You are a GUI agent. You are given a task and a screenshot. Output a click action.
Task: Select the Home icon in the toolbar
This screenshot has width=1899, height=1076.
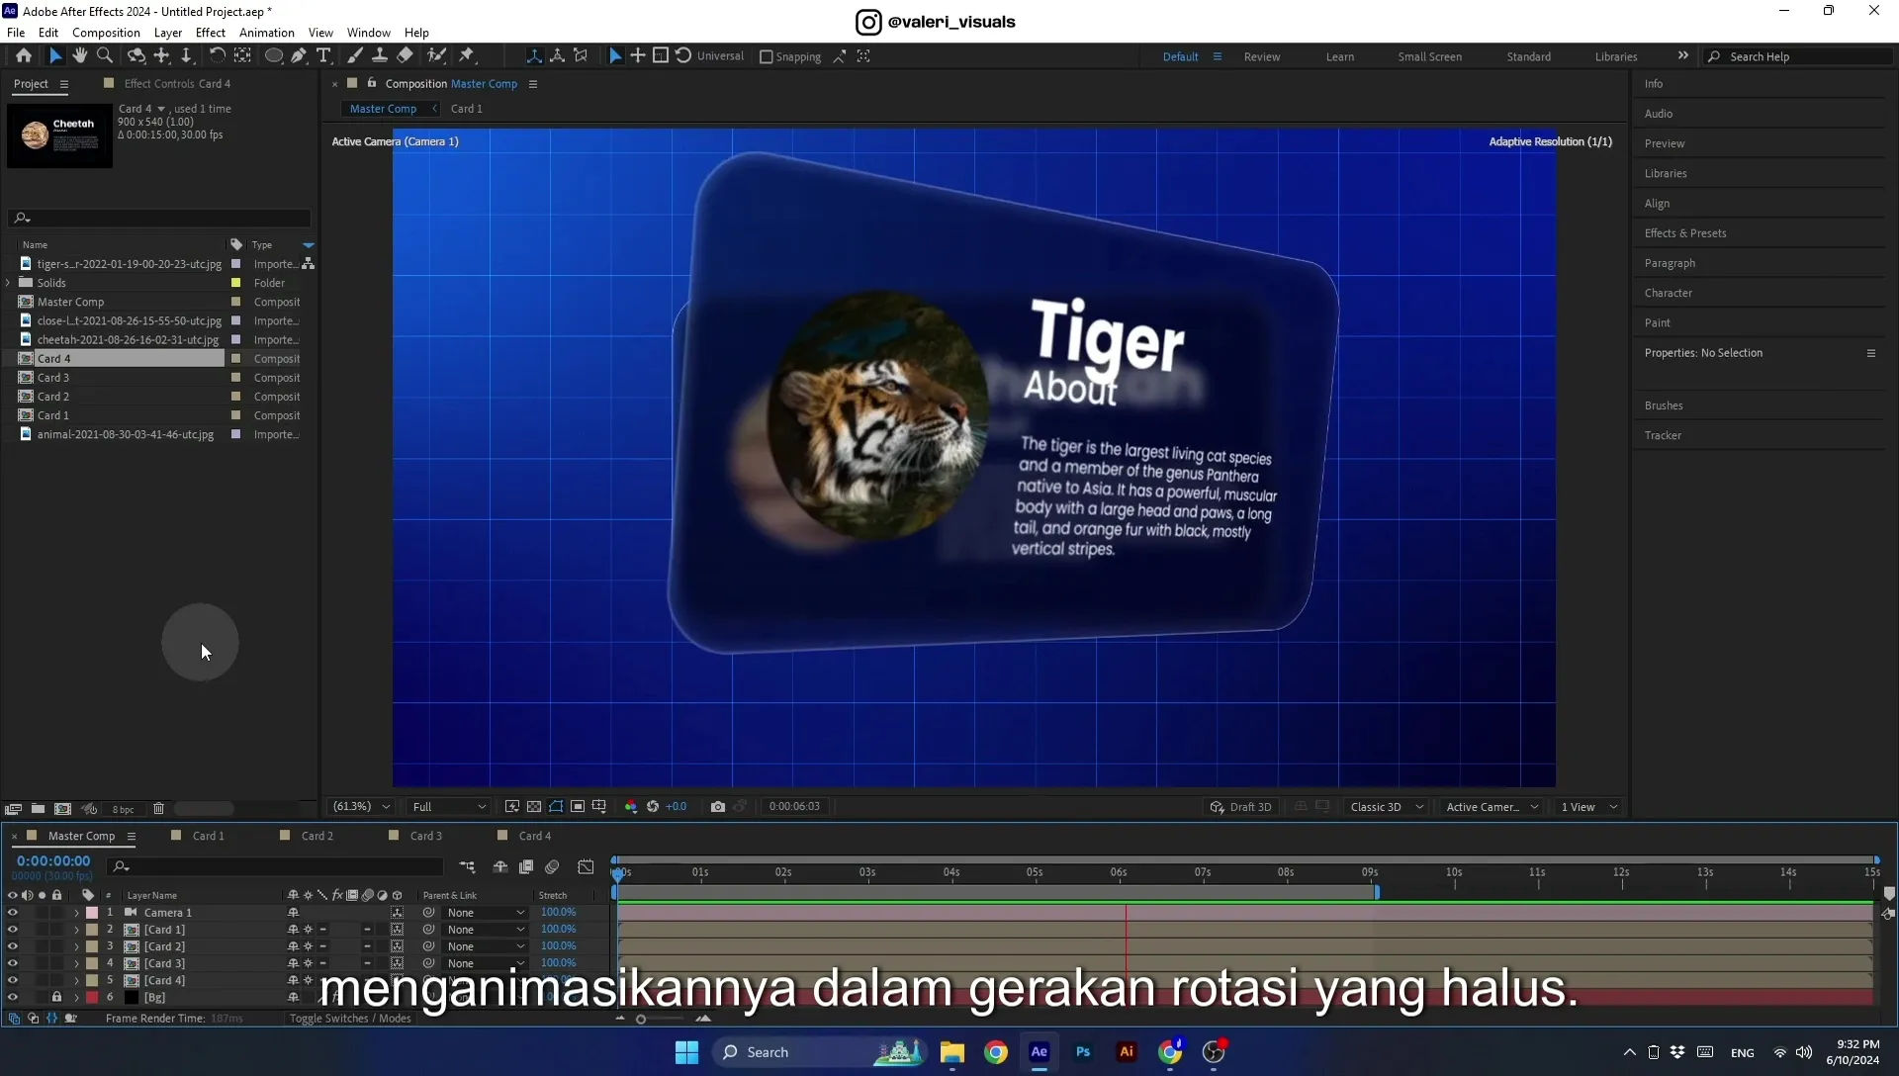click(x=24, y=56)
